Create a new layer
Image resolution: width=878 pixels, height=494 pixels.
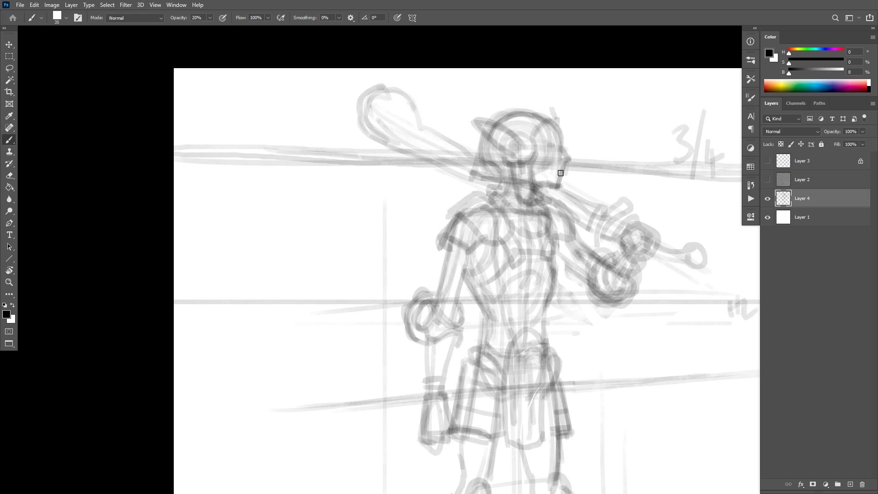(x=850, y=484)
